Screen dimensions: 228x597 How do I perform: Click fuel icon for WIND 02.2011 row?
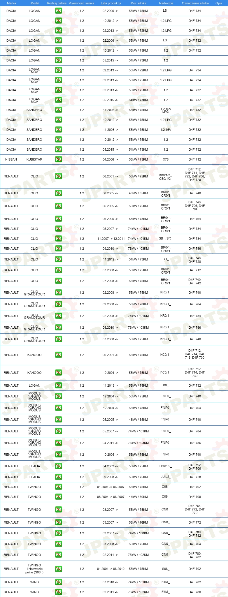(59, 592)
